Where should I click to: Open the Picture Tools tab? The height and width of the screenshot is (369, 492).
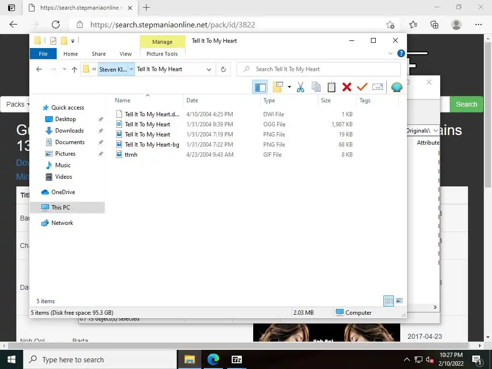pyautogui.click(x=162, y=54)
